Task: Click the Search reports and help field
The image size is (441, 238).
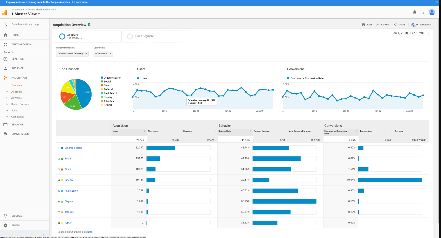Action: (x=25, y=24)
